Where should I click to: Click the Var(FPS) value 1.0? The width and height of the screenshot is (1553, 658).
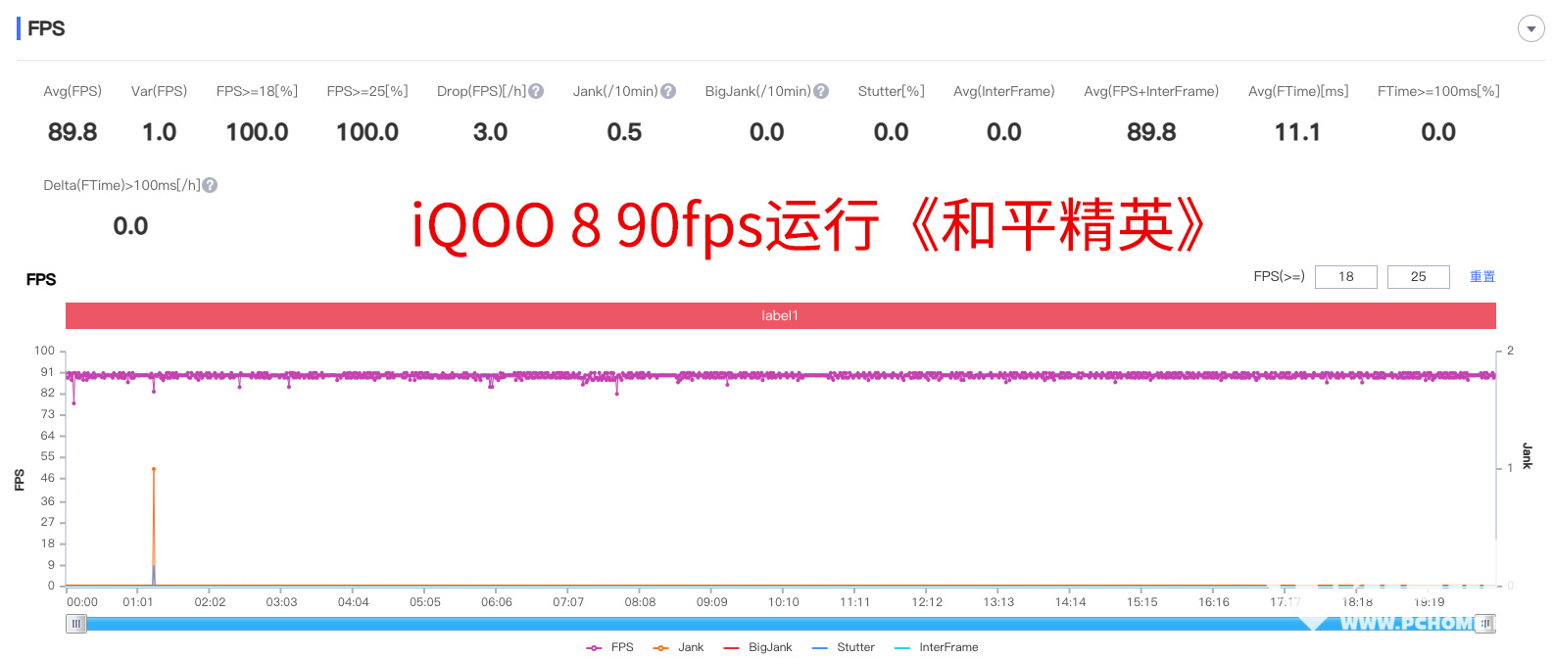[x=160, y=132]
